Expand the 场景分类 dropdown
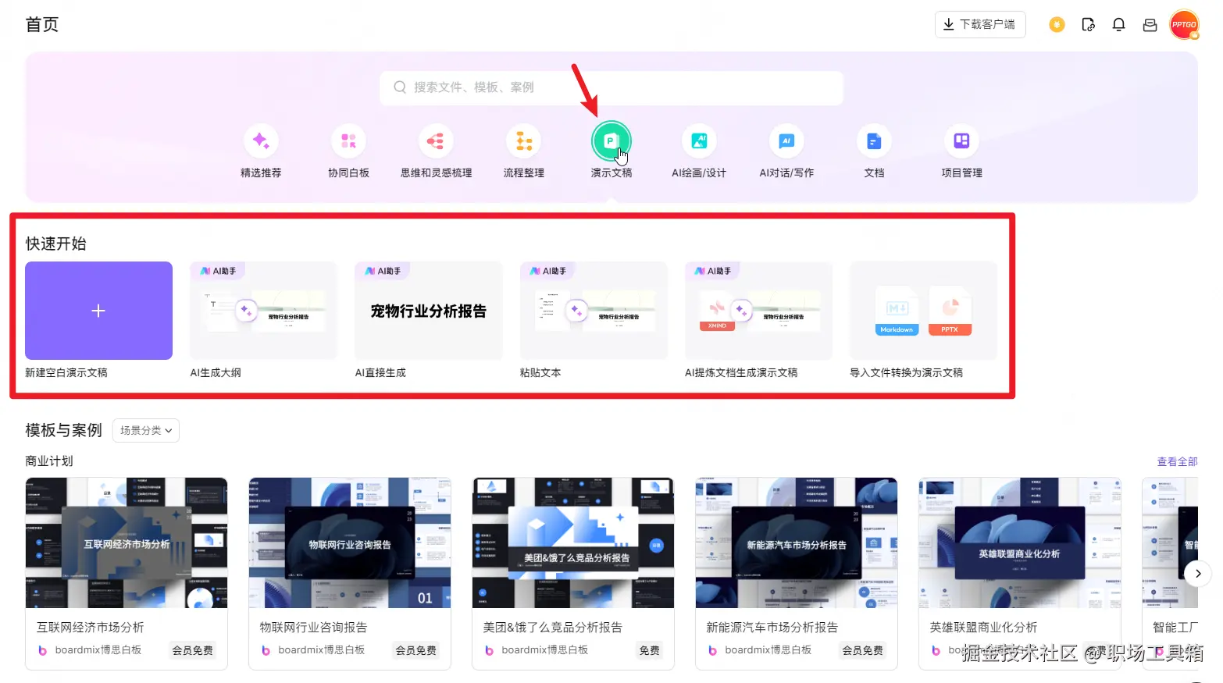The width and height of the screenshot is (1223, 683). 145,430
